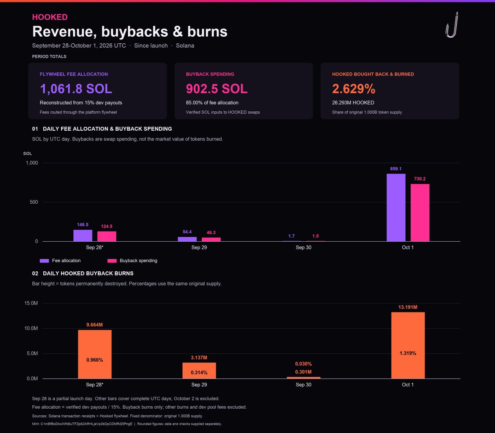Click 'DAILY FEE ALLOCATION & BUYBACK SPENDING' section heading
The width and height of the screenshot is (495, 433).
pos(107,129)
